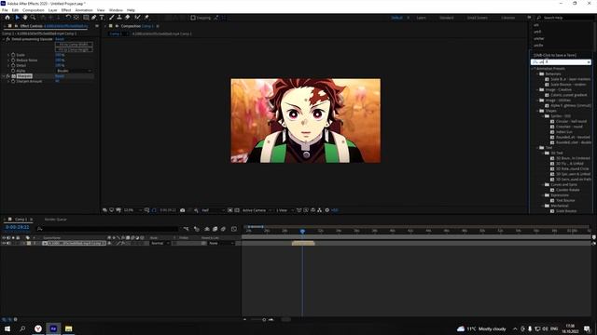The width and height of the screenshot is (597, 335).
Task: Click the Fit to Comp Height button
Action: (x=74, y=49)
